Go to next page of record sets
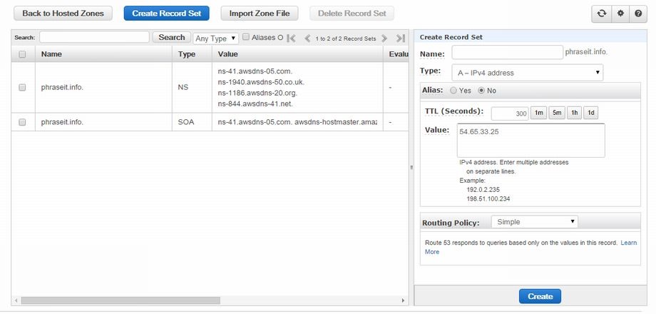 click(x=384, y=39)
